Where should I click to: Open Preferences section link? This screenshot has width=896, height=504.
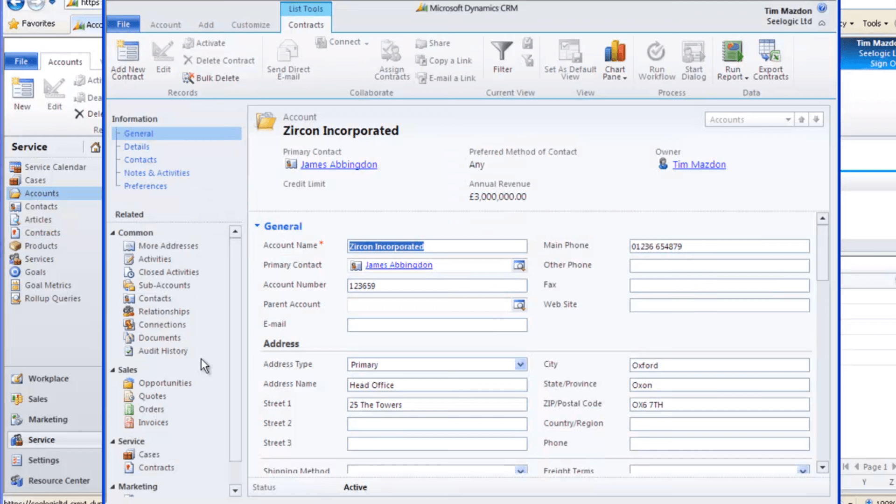pyautogui.click(x=145, y=186)
